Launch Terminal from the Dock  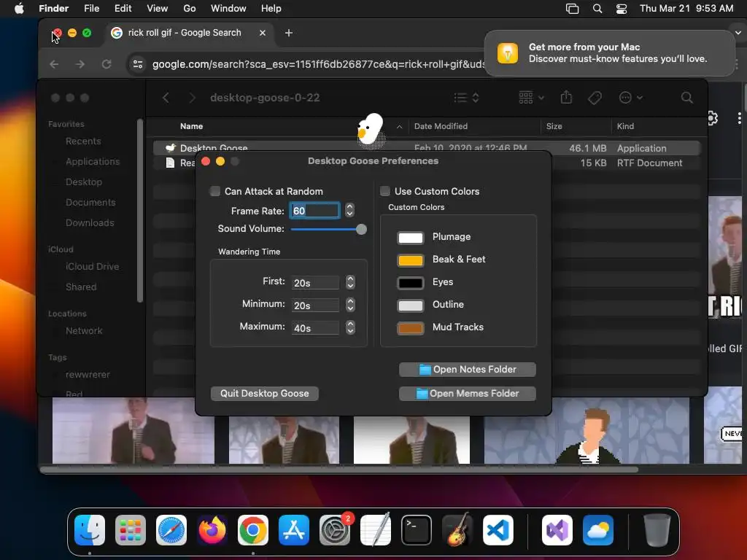(x=417, y=530)
